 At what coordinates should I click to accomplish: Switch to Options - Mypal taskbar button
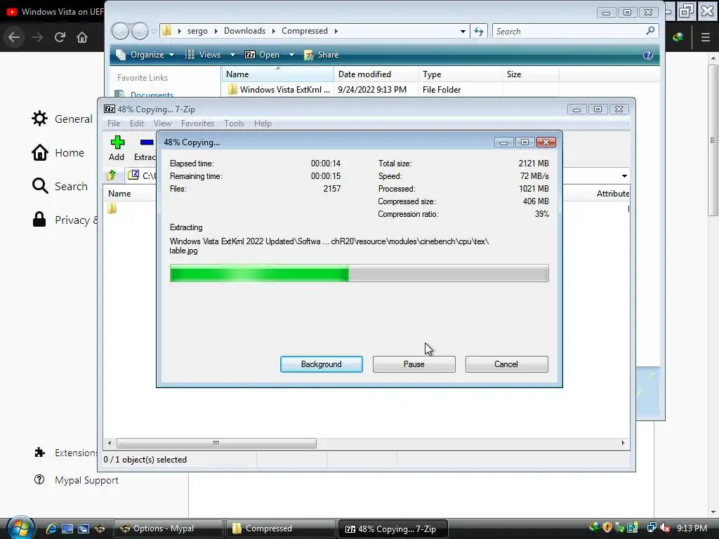[169, 528]
